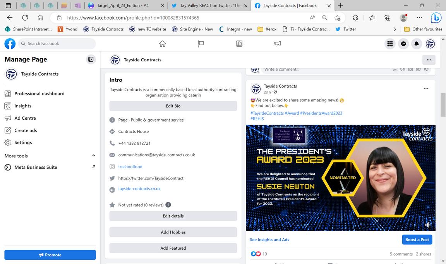Click the #PresidentsAward2023 hashtag
Image resolution: width=446 pixels, height=264 pixels.
click(321, 113)
